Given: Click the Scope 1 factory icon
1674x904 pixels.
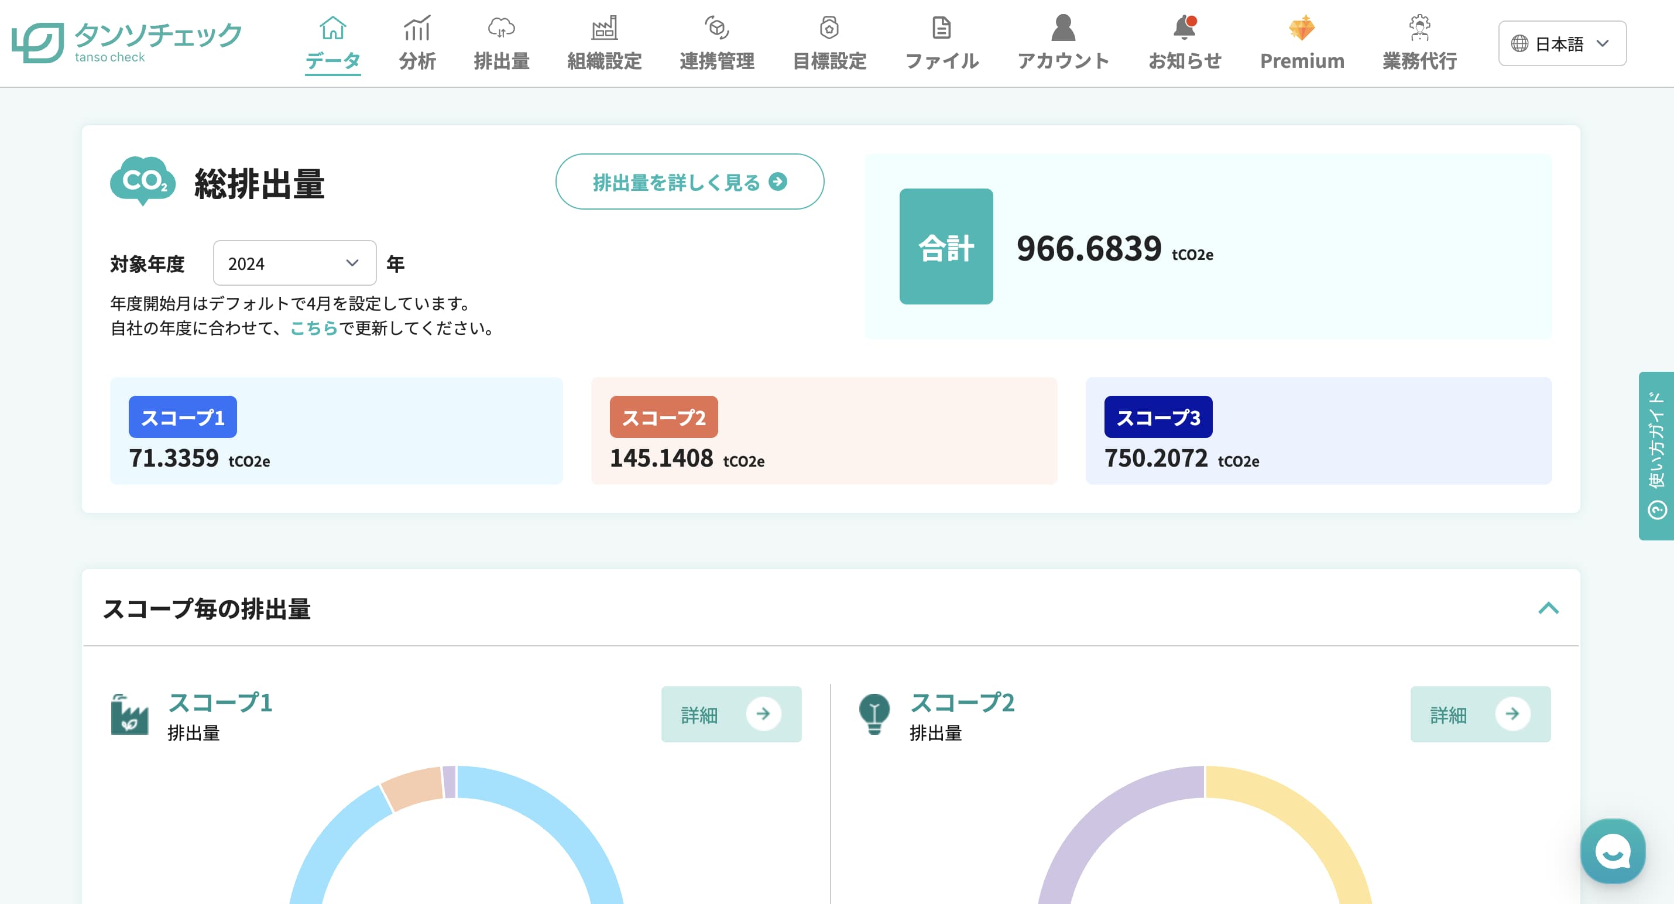Looking at the screenshot, I should tap(129, 714).
